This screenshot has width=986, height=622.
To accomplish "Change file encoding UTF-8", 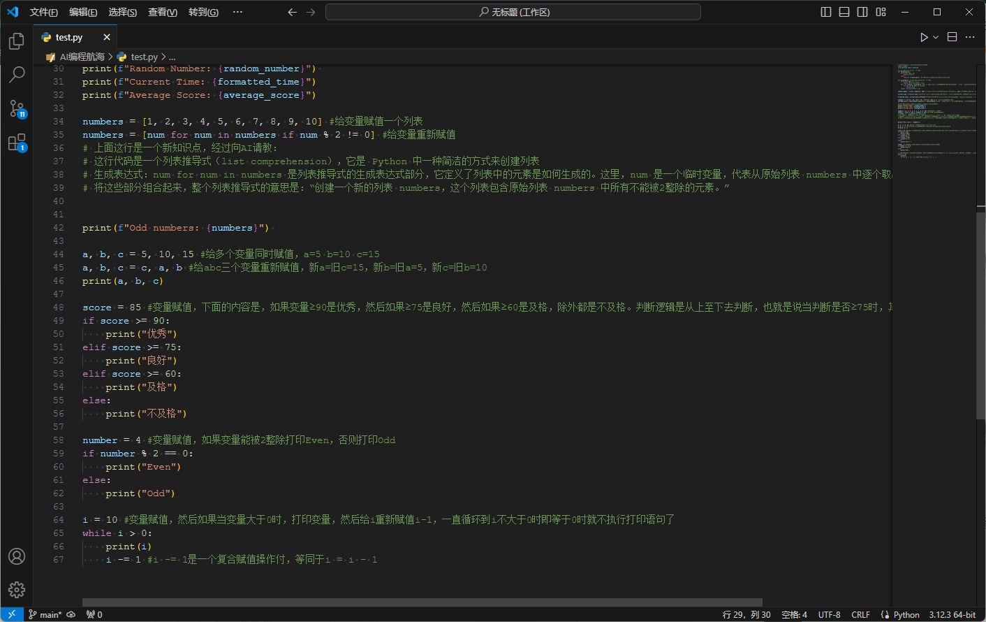I will (x=829, y=615).
